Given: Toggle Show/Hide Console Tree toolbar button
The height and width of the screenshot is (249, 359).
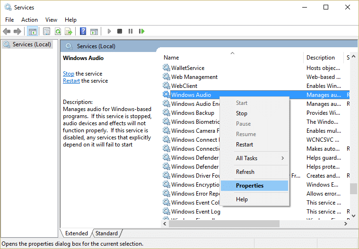Looking at the screenshot, I should coord(33,32).
